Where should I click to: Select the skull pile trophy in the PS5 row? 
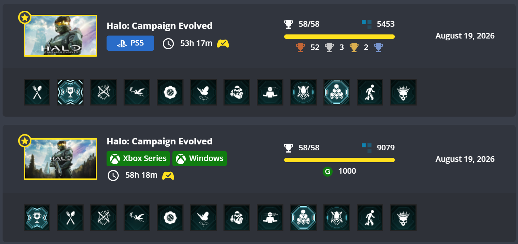point(337,92)
